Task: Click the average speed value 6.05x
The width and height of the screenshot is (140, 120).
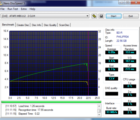Action: [x=112, y=52]
